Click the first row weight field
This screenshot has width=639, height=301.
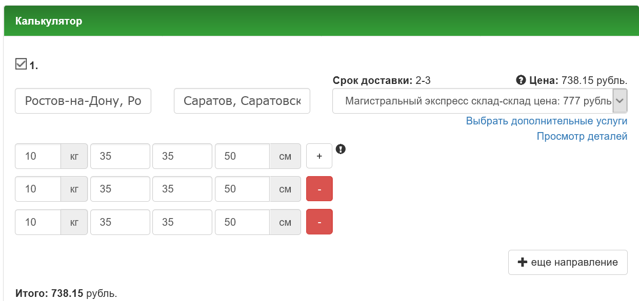point(38,156)
